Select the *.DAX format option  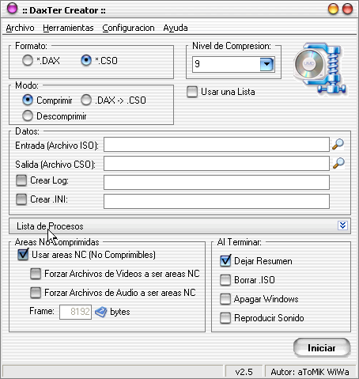28,60
